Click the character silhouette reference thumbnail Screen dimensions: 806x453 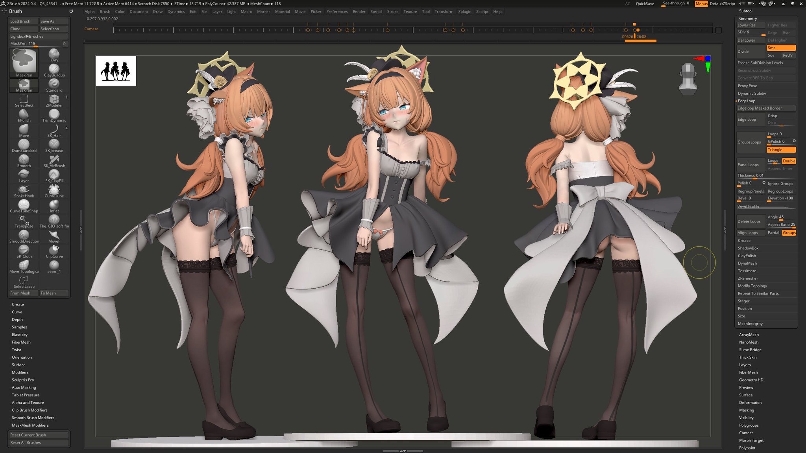[x=116, y=71]
